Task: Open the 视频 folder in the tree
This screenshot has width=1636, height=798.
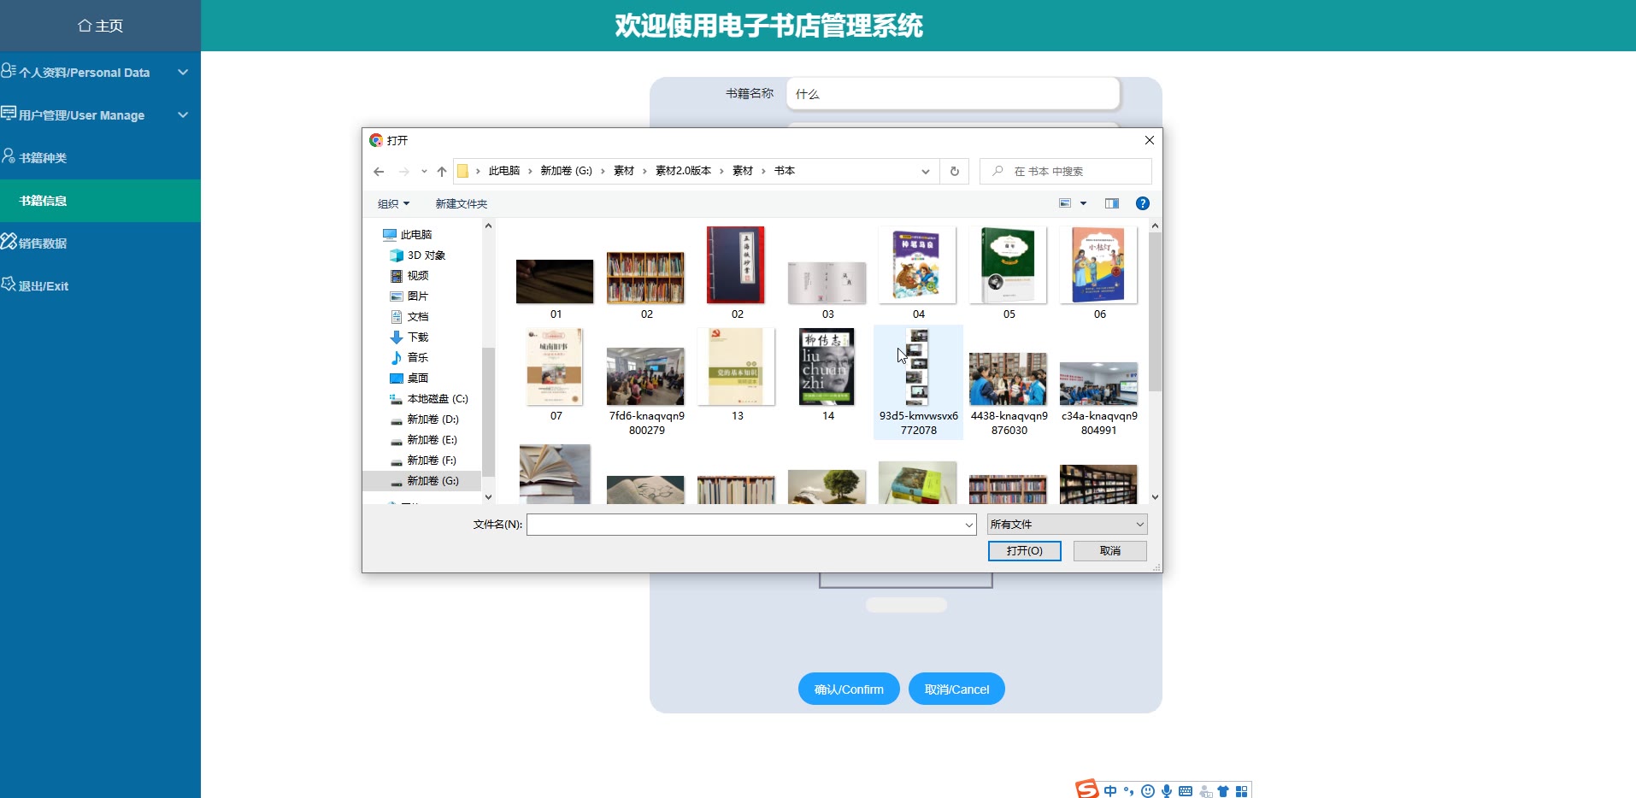Action: click(418, 276)
